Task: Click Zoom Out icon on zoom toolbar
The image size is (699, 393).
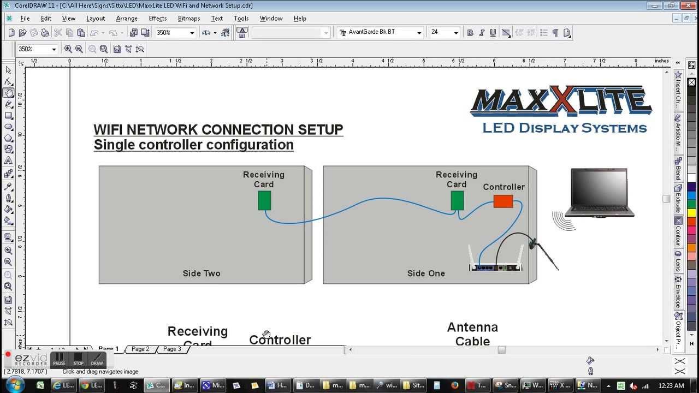Action: click(x=79, y=49)
